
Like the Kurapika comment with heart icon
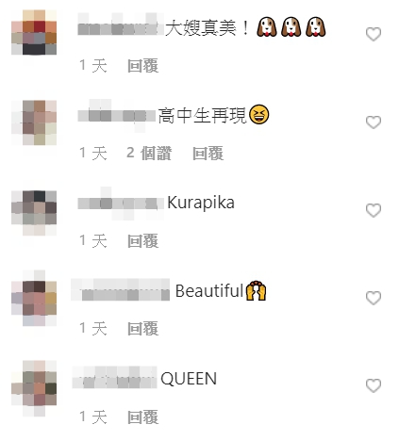(x=374, y=210)
